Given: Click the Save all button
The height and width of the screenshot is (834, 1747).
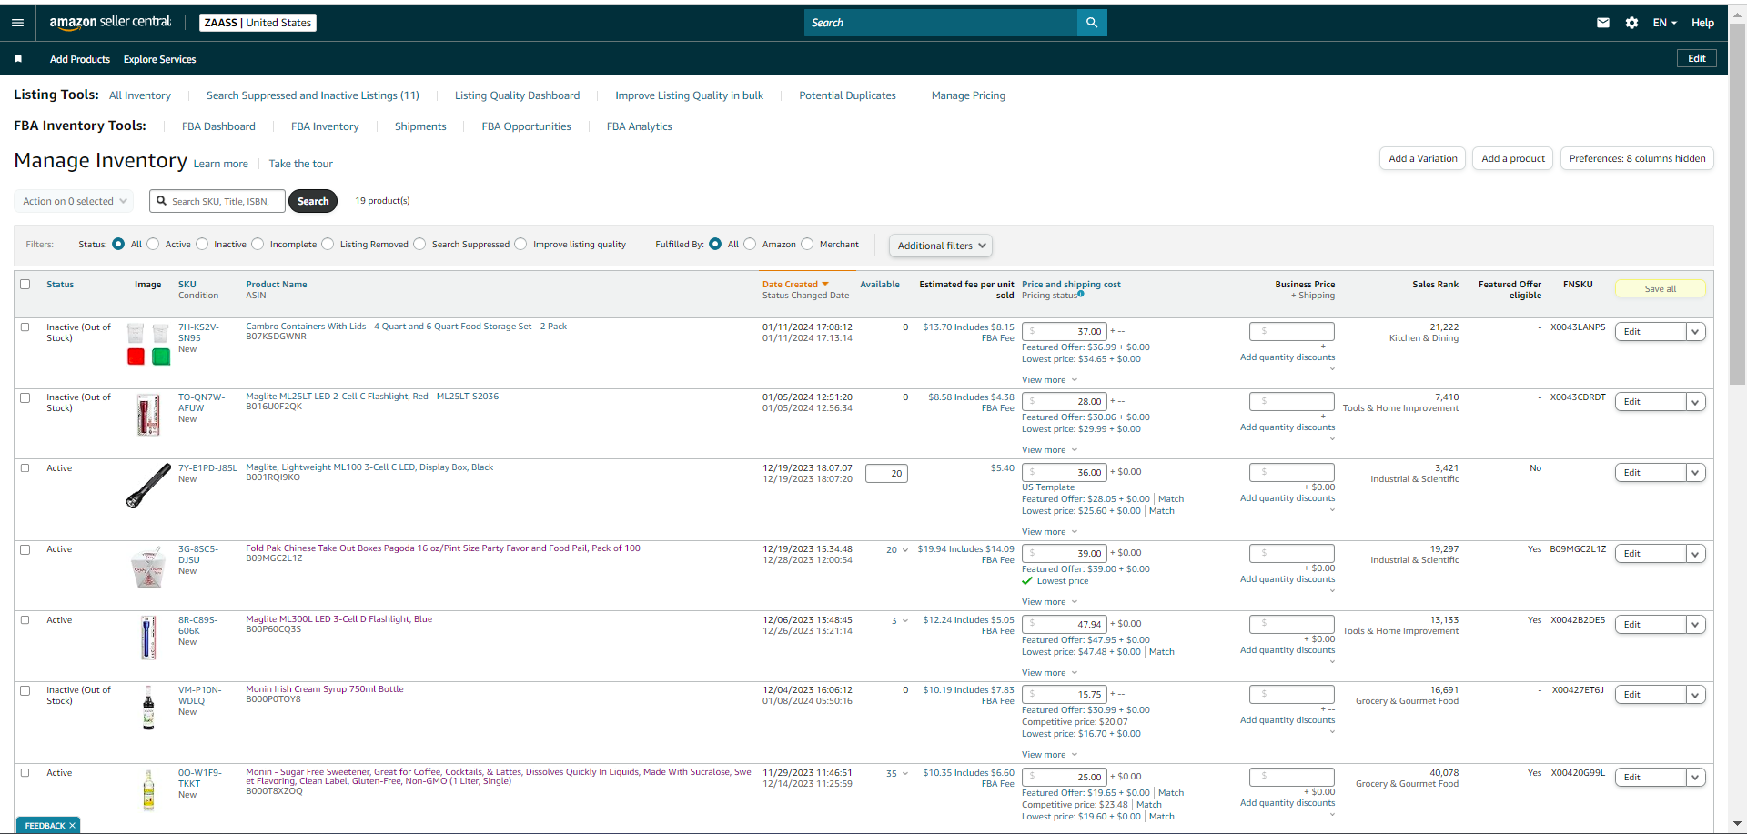Looking at the screenshot, I should click(1660, 289).
